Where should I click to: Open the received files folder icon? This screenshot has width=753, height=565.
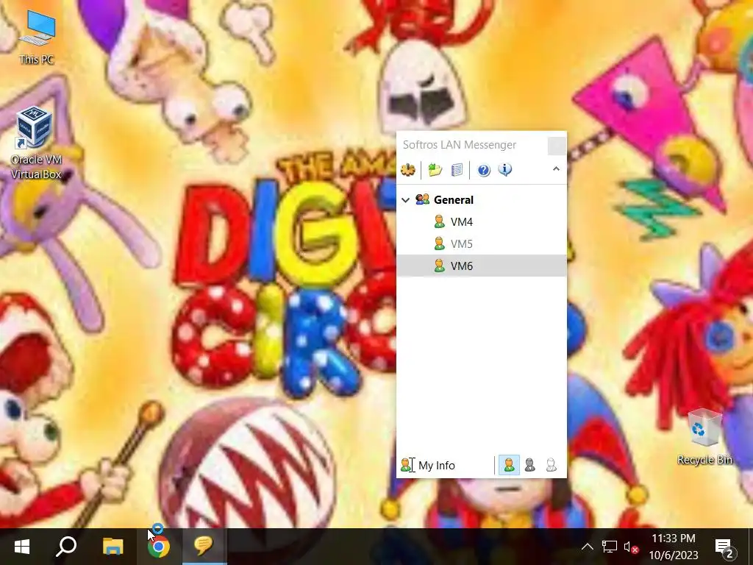435,170
